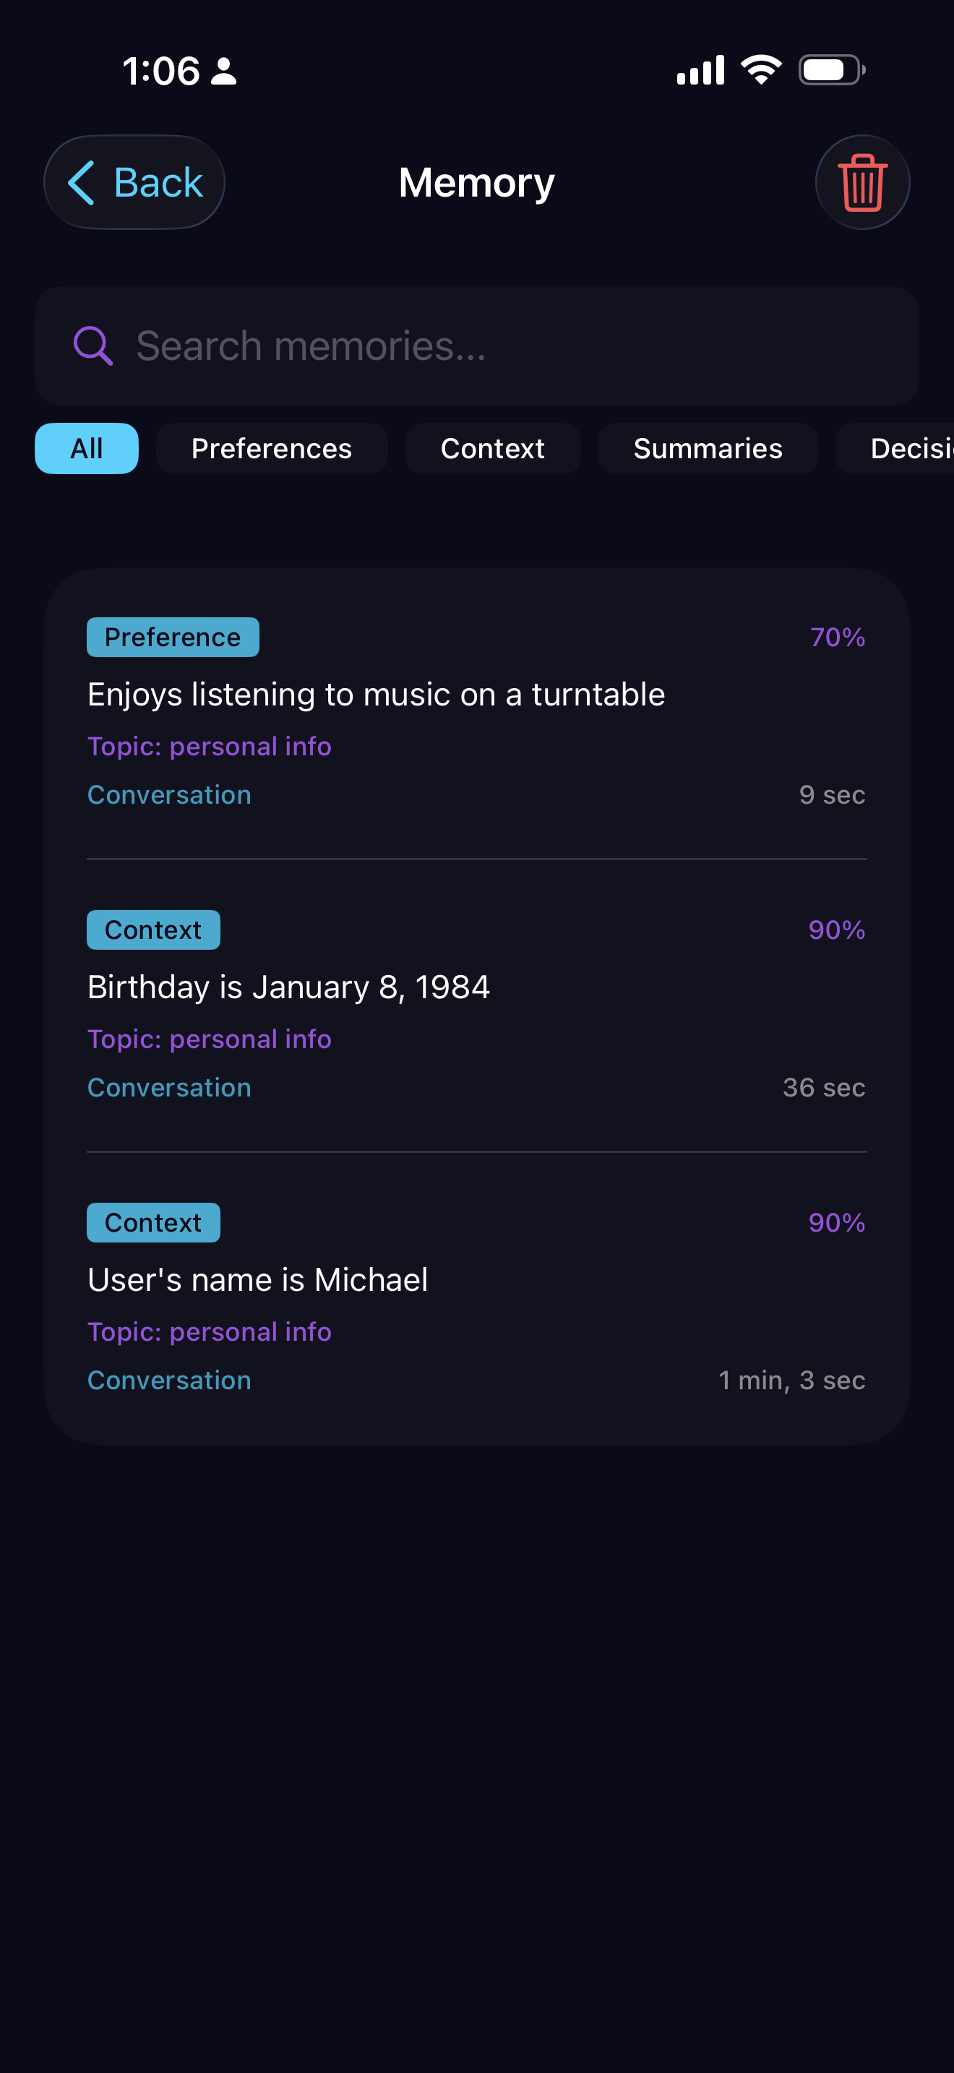954x2073 pixels.
Task: Tap the Preference tag badge
Action: click(x=173, y=638)
